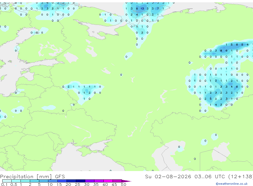Select the 10–15 mm legend swatch
Screen dimensions: 253x186
(53, 181)
